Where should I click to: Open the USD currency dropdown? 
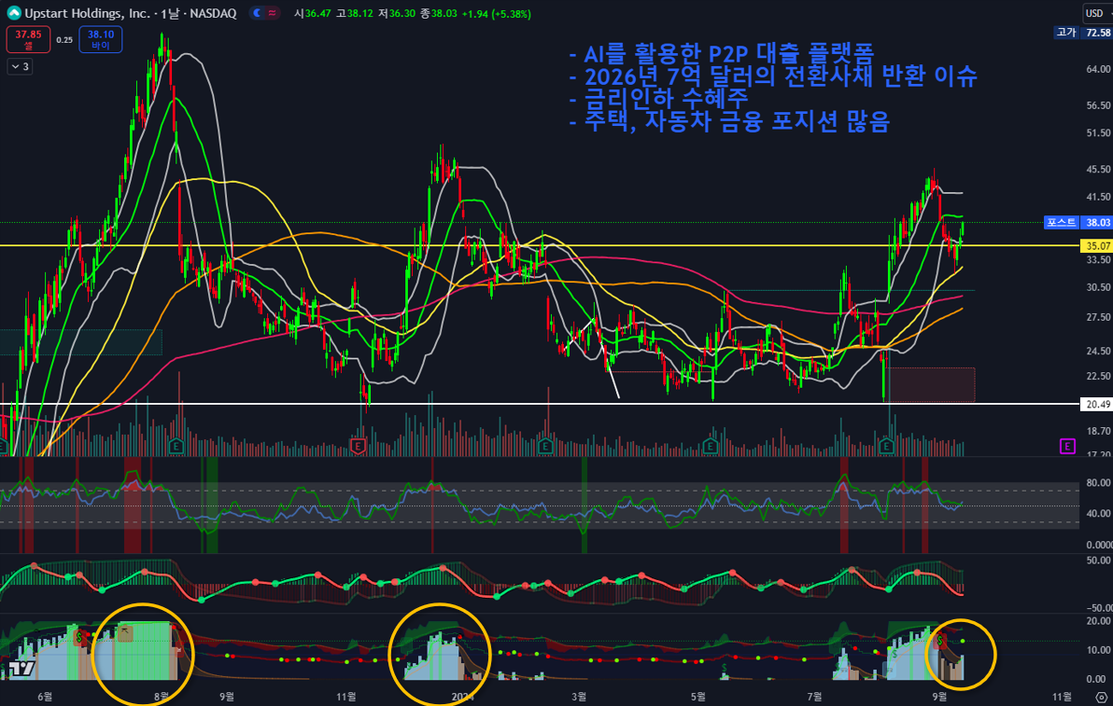[1094, 13]
